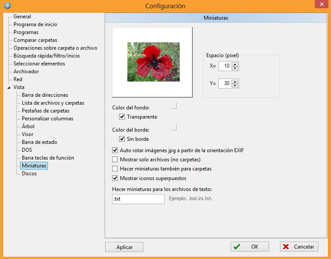The width and height of the screenshot is (331, 259).
Task: Click the poppy flower thumbnail preview
Action: coord(154,62)
